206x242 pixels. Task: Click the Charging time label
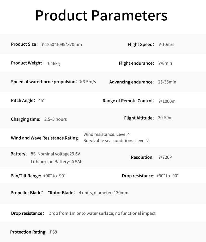click(x=25, y=119)
